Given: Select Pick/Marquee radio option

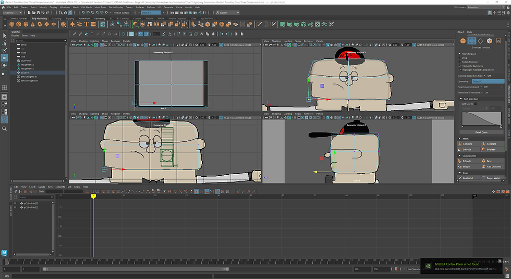Looking at the screenshot, I should (460, 54).
